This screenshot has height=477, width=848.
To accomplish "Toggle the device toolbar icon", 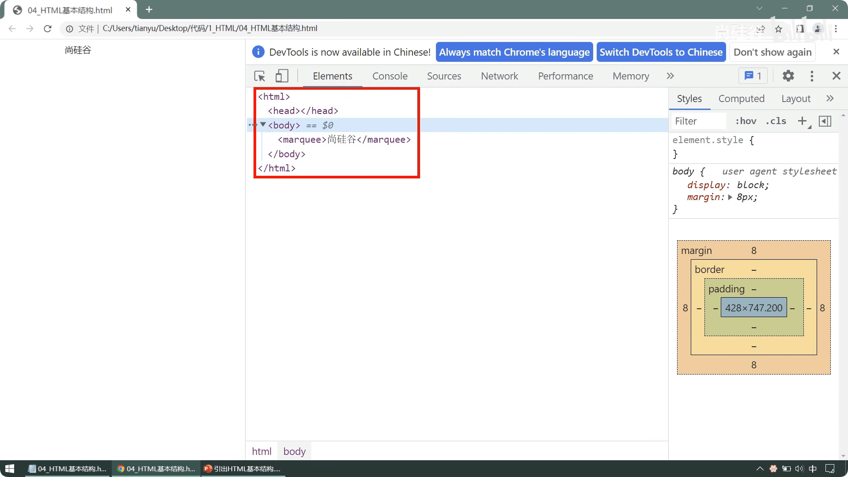I will point(282,76).
